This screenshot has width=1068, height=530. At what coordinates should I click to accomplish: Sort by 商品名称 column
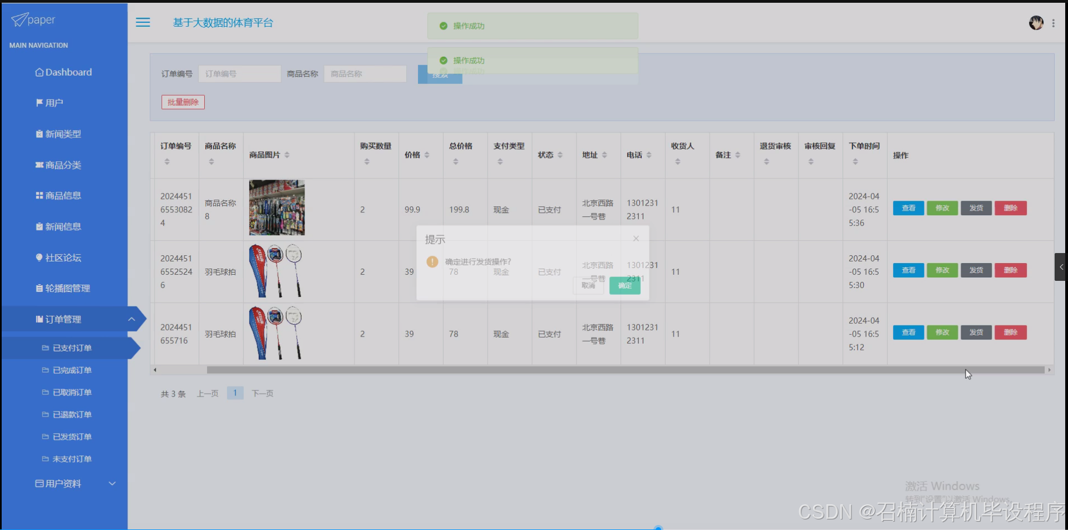point(211,162)
